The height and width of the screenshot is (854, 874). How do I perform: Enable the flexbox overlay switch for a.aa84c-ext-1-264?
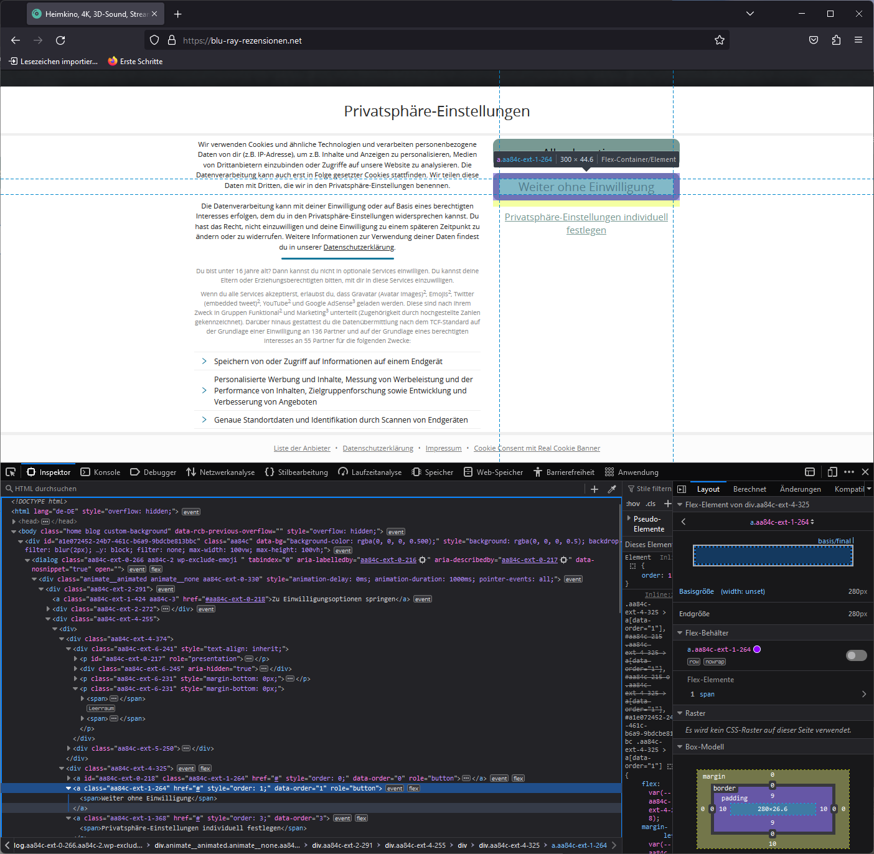click(x=856, y=655)
